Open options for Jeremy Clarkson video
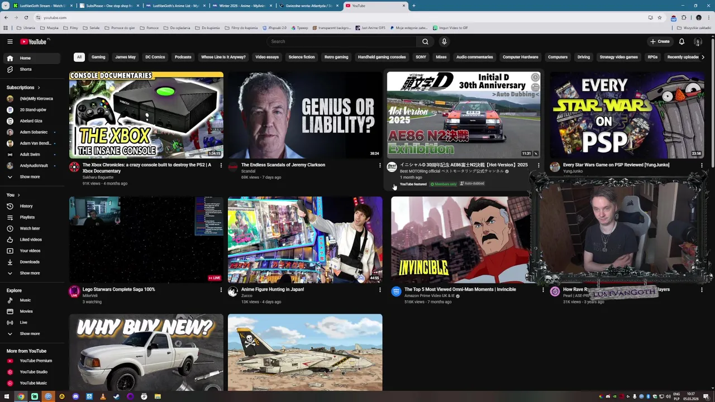The image size is (715, 402). point(380,165)
